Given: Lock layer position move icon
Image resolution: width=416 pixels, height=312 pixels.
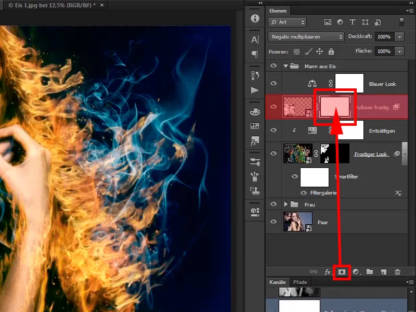Looking at the screenshot, I should click(320, 51).
